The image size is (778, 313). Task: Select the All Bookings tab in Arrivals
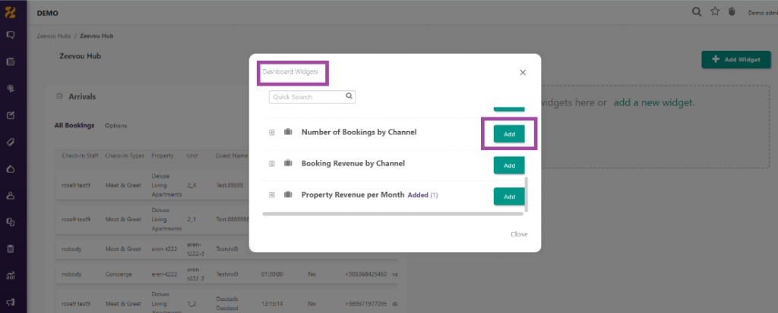[x=74, y=125]
